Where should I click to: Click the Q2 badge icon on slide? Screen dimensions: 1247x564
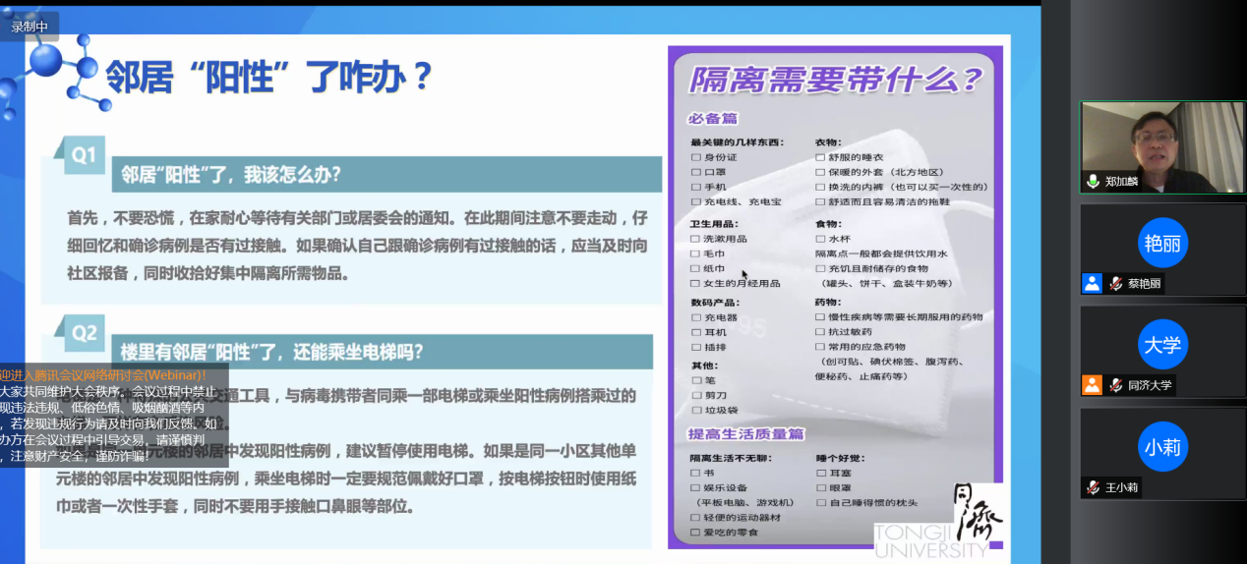(85, 332)
